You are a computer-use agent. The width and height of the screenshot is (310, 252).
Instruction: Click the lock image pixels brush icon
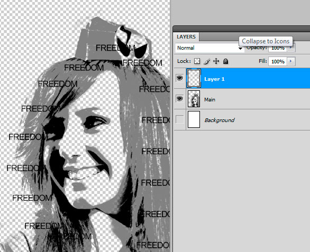(207, 61)
